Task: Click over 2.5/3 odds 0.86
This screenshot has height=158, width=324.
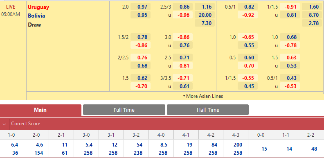Action: tap(183, 7)
